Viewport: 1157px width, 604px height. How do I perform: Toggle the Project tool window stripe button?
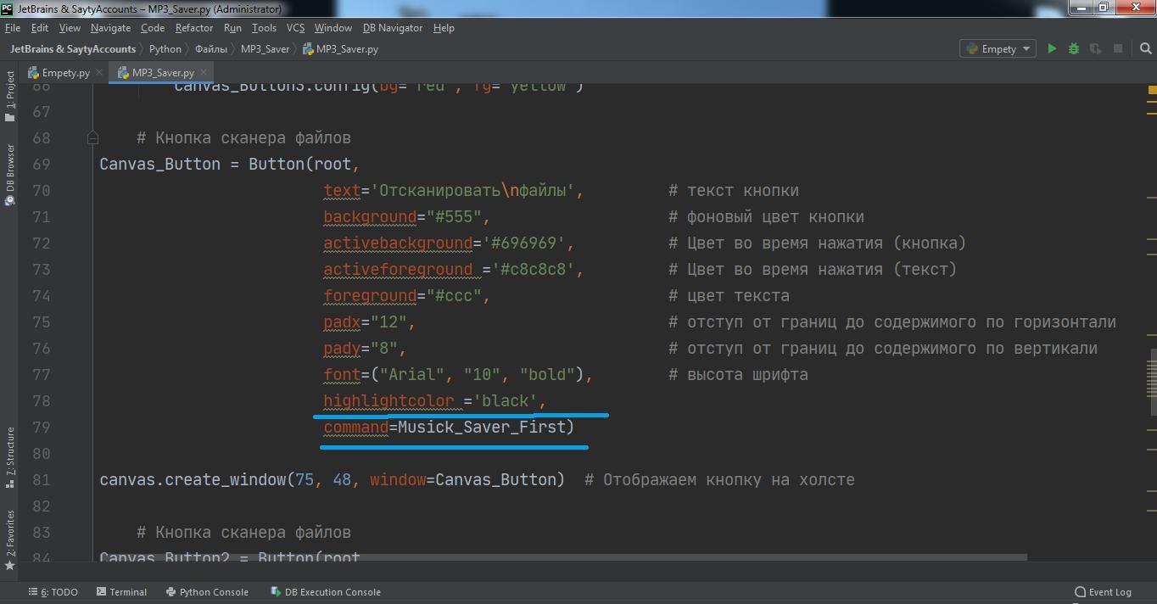tap(10, 95)
